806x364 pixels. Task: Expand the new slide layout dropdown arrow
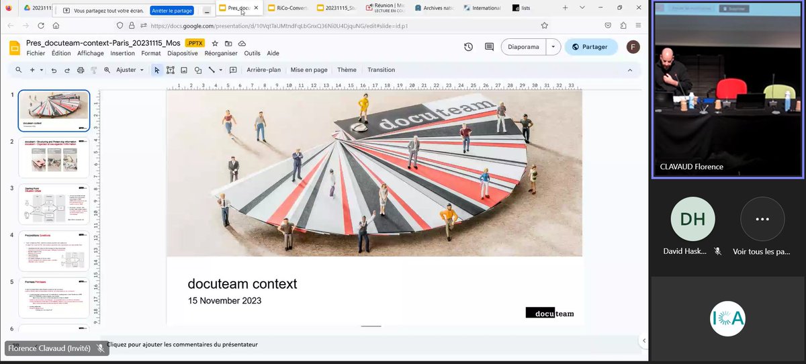point(42,70)
